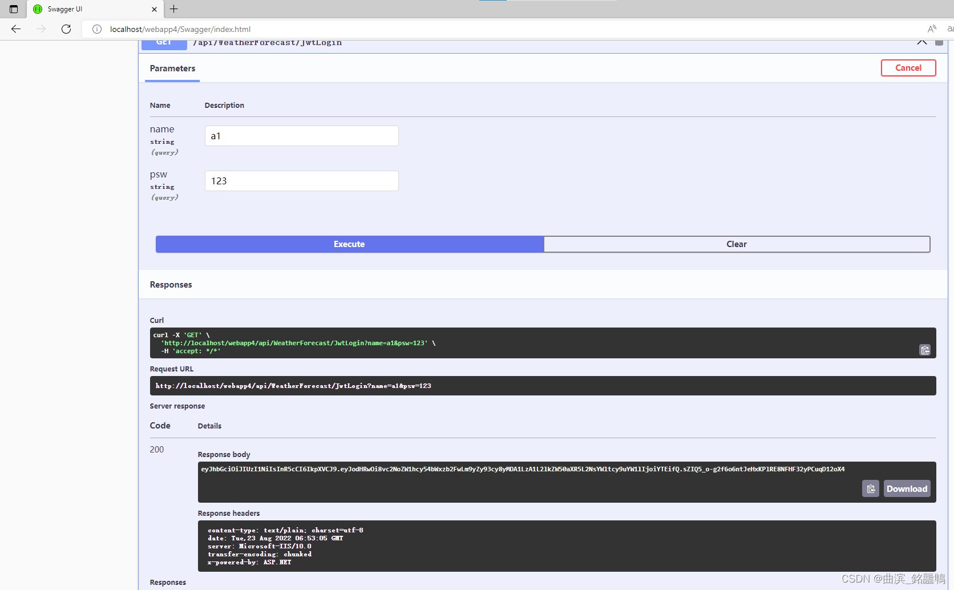The width and height of the screenshot is (954, 590).
Task: Click the Request URL value text
Action: click(x=293, y=386)
